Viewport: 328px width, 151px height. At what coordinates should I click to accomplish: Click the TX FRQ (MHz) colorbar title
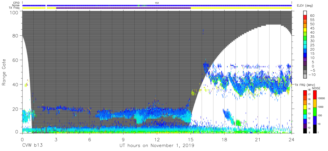click(305, 85)
